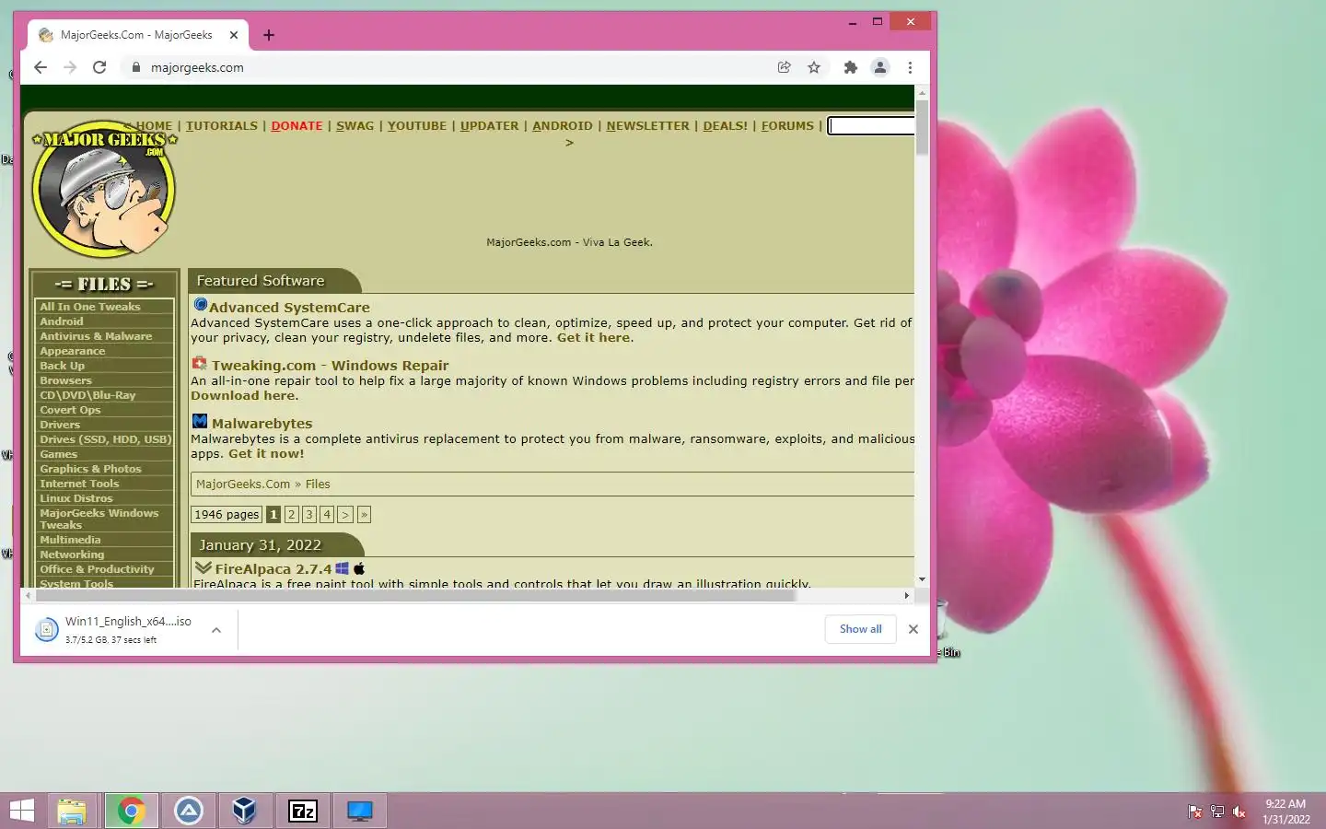Click the browser Back arrow
The image size is (1326, 829).
(41, 67)
